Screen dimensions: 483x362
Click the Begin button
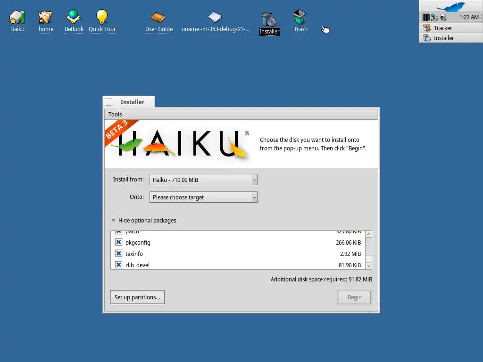point(355,297)
